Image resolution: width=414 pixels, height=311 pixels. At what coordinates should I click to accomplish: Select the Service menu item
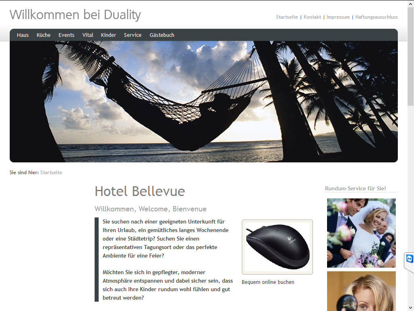[x=133, y=35]
